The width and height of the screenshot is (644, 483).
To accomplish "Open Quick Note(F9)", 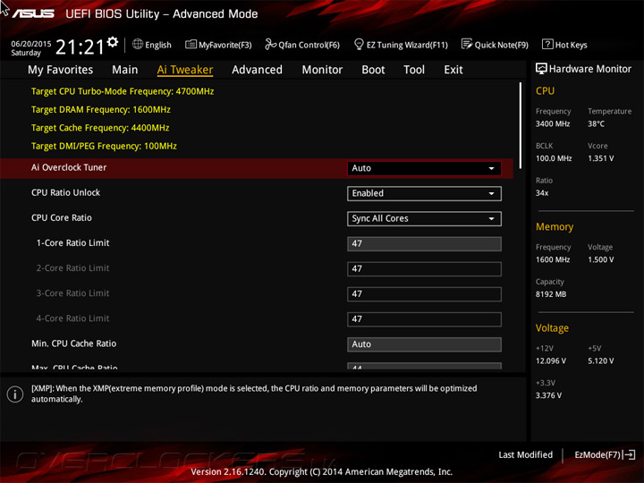I will [495, 45].
